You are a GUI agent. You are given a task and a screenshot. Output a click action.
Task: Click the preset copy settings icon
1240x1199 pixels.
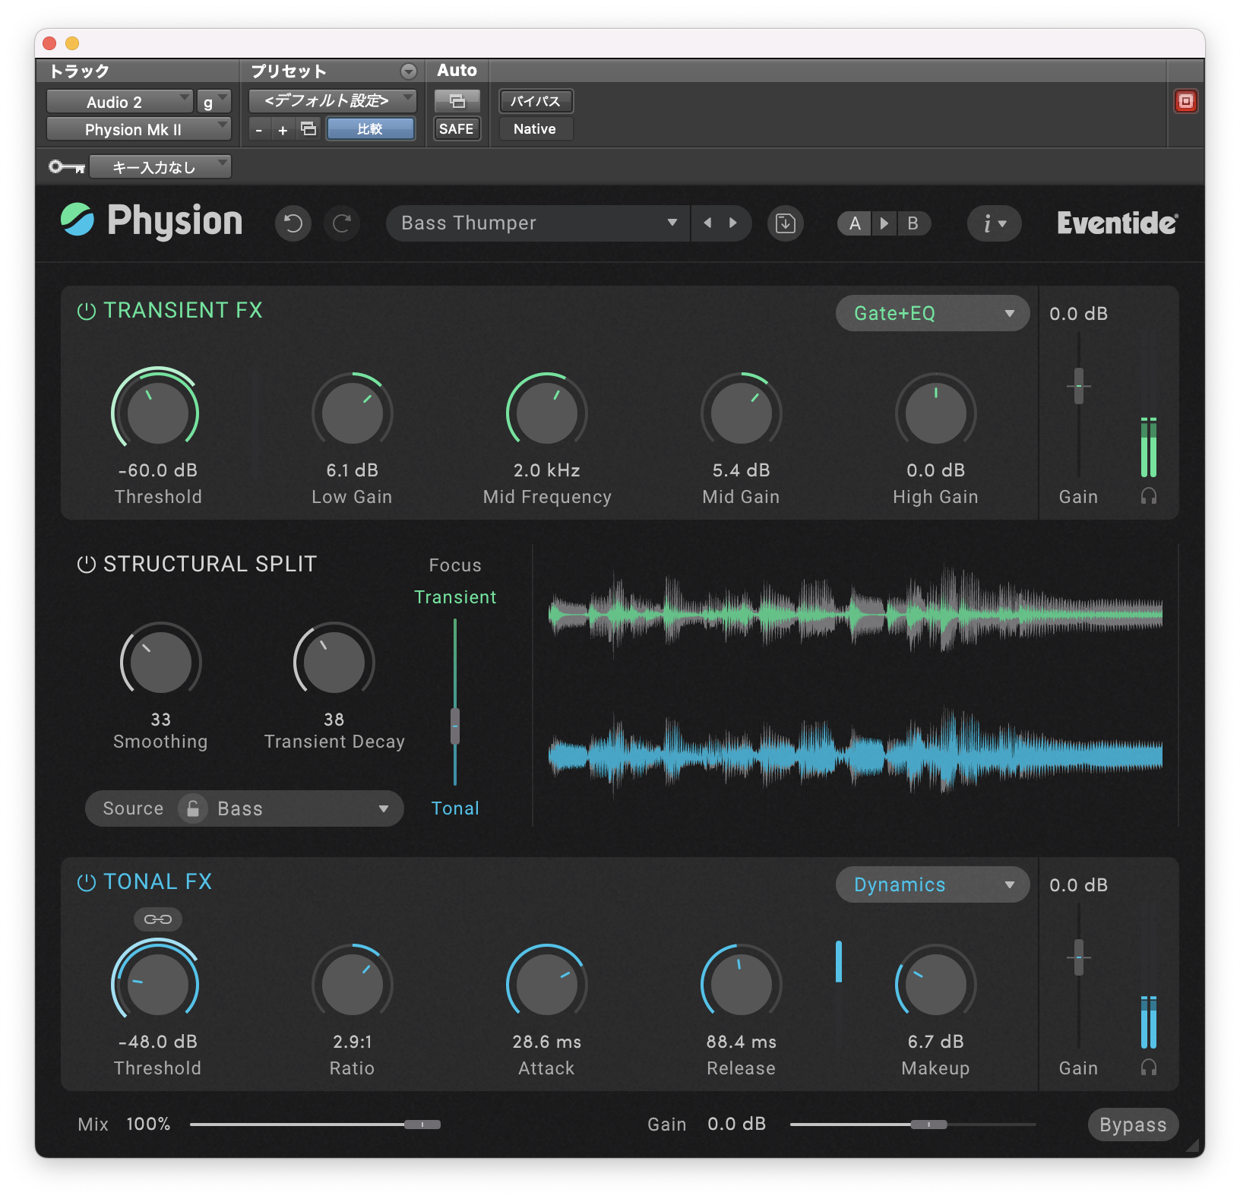coord(308,129)
